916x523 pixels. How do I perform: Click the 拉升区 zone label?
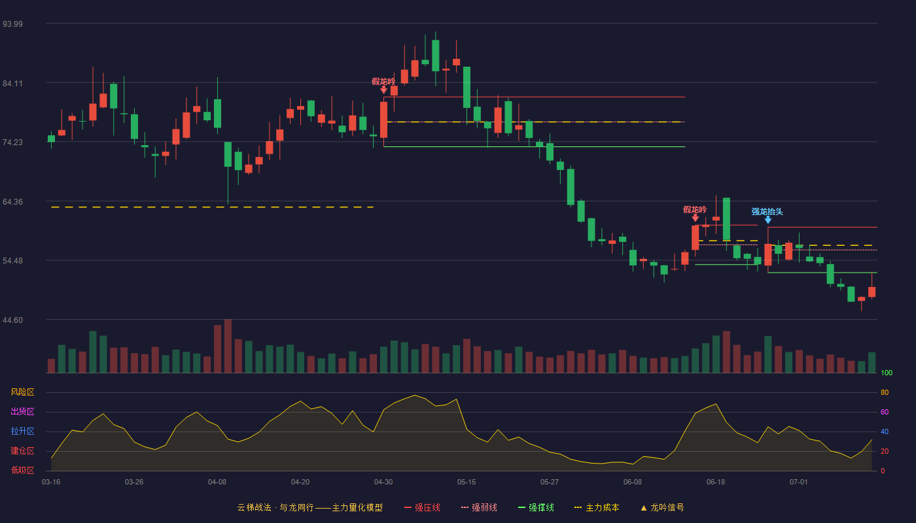pos(22,431)
